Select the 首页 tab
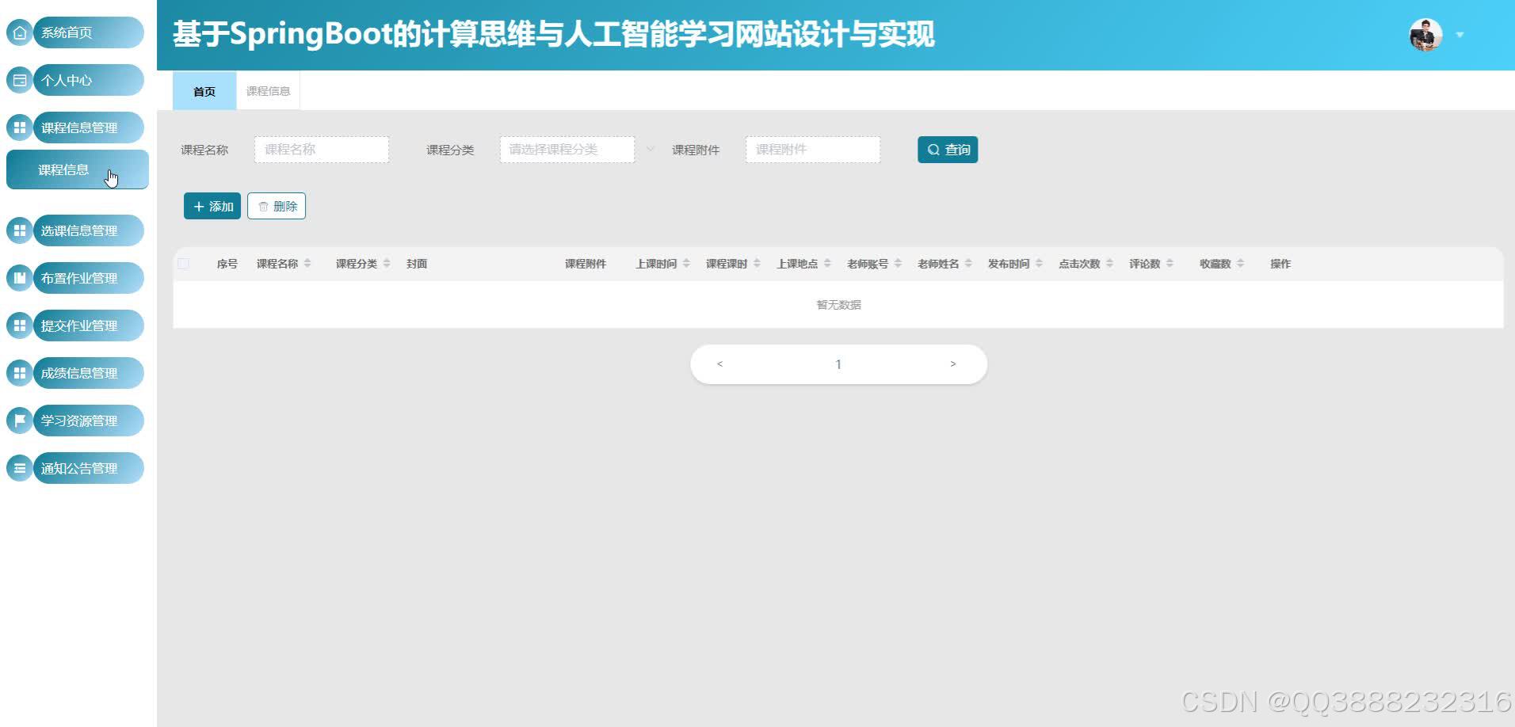Image resolution: width=1515 pixels, height=727 pixels. tap(203, 90)
